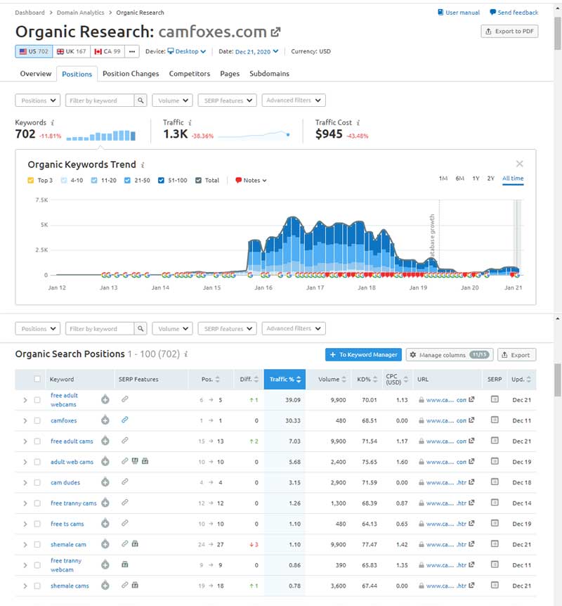Screen dimensions: 562x606
Task: Add 'free adult cams' keyword via plus icon
Action: 105,441
